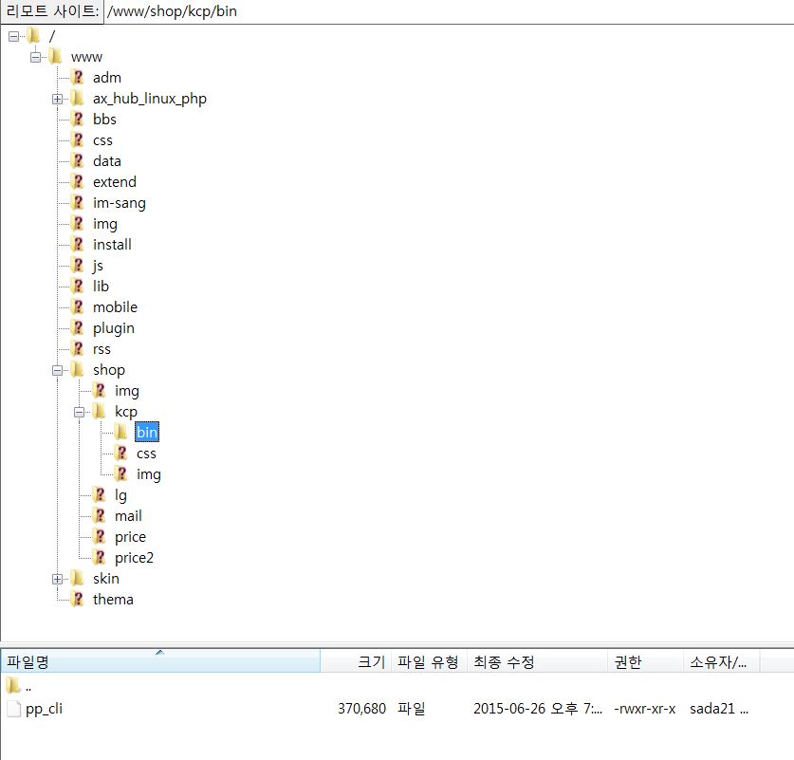Click the remote site path input field
The width and height of the screenshot is (794, 760).
(449, 11)
